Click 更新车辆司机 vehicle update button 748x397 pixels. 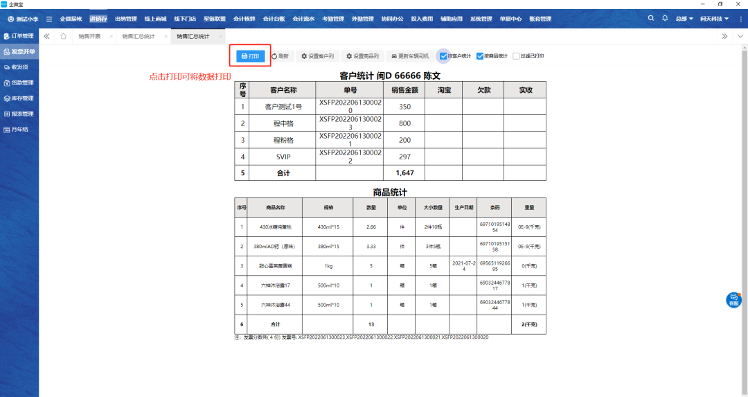(x=410, y=56)
